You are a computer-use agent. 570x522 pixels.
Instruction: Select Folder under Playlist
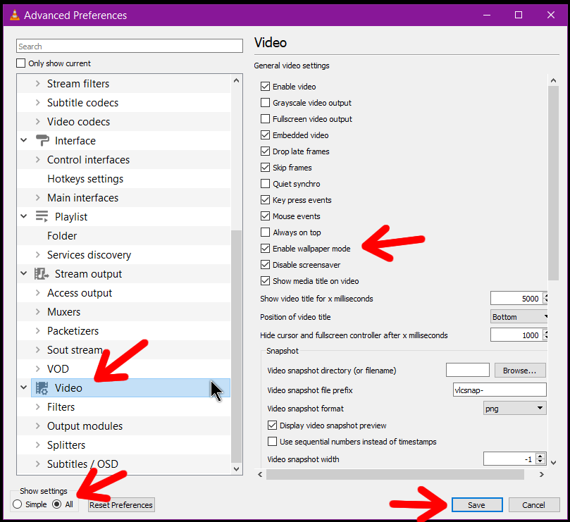(62, 235)
